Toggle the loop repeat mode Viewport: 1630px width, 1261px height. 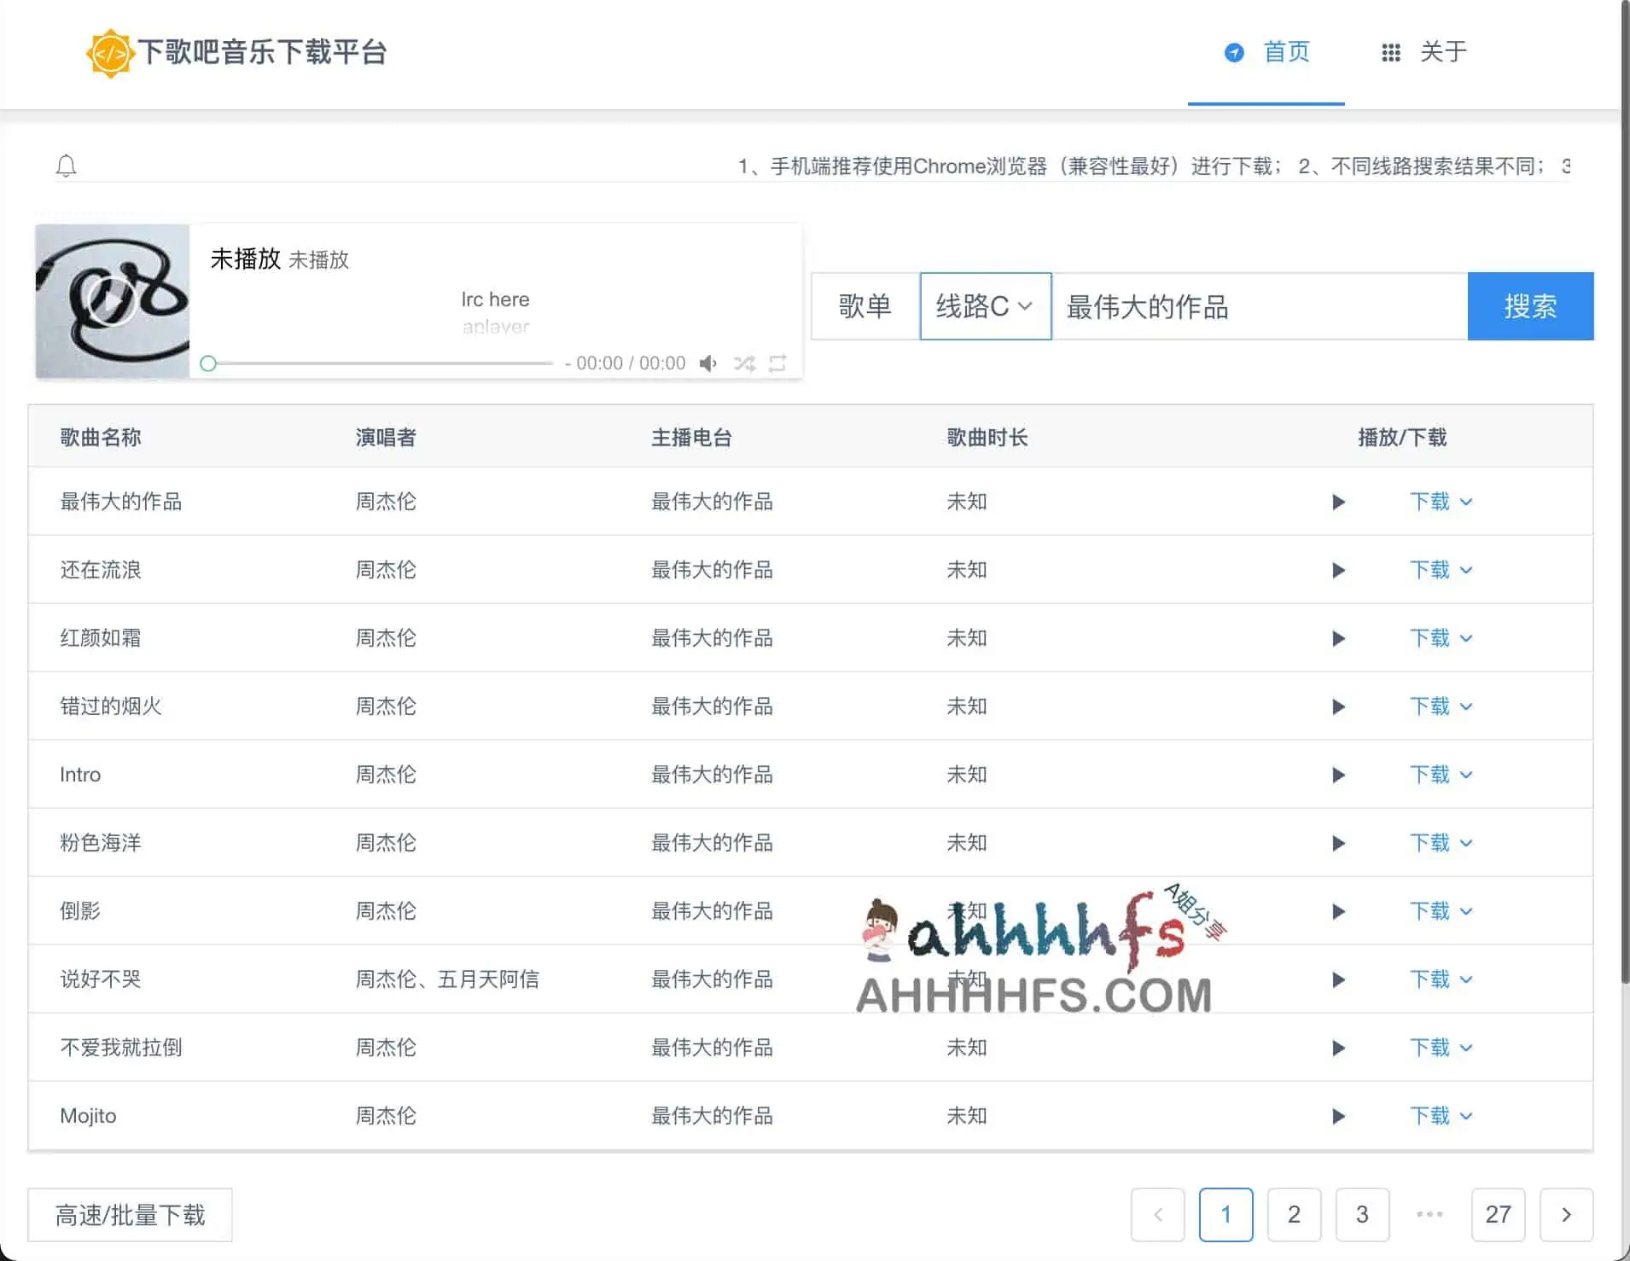[x=778, y=363]
